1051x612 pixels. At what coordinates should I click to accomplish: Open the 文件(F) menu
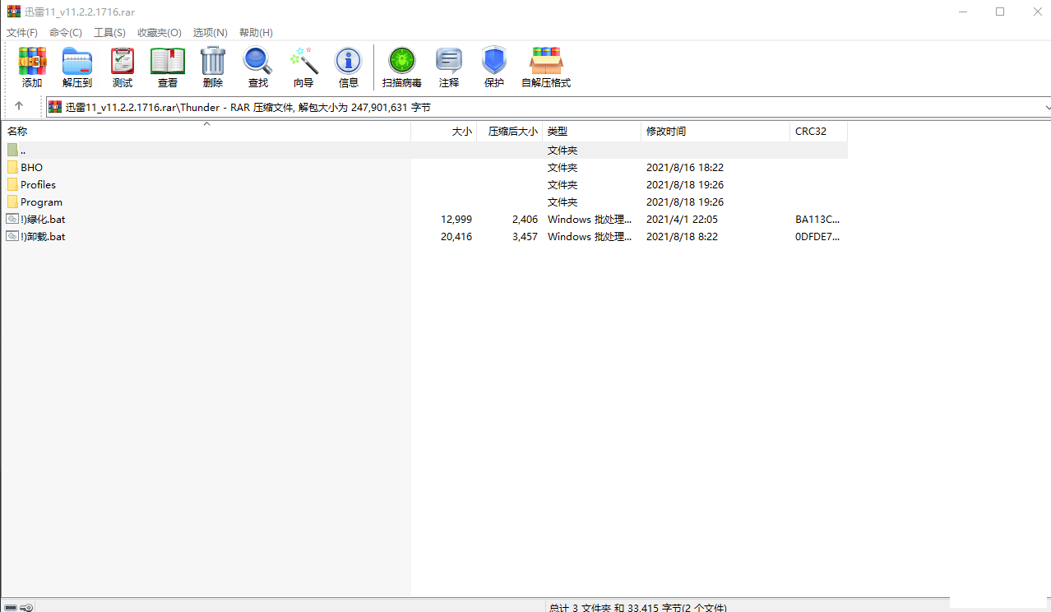click(x=22, y=32)
